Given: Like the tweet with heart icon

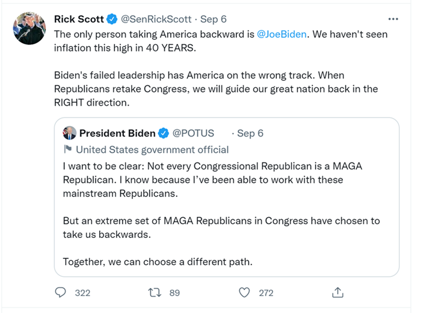Looking at the screenshot, I should tap(244, 293).
